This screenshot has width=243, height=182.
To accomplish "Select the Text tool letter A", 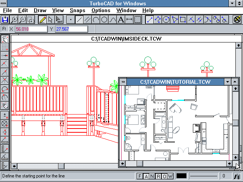I will [x=121, y=20].
